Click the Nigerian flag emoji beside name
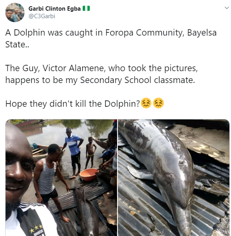Image resolution: width=231 pixels, height=236 pixels. point(86,8)
